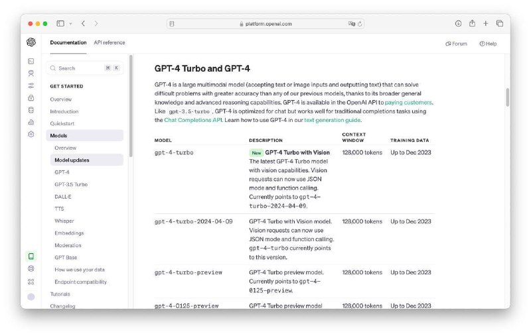
Task: Open Endpoint compatibility sidebar entry
Action: tap(80, 282)
